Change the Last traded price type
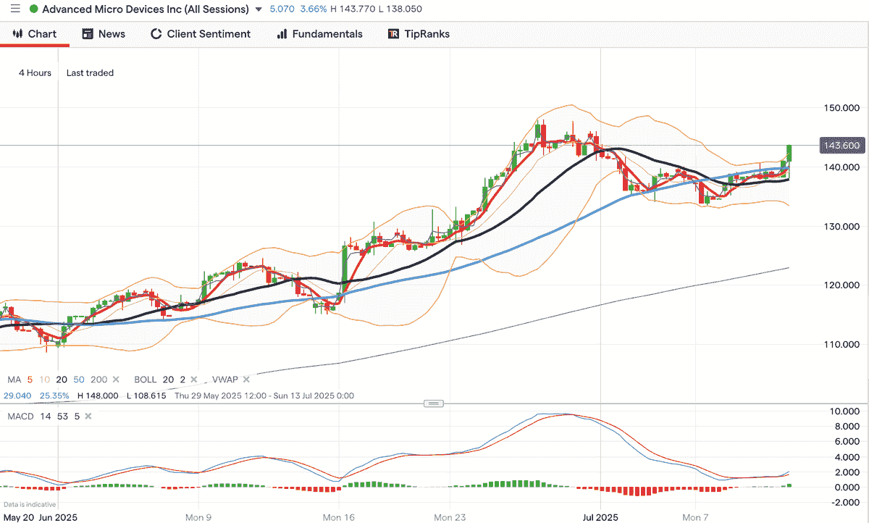This screenshot has width=869, height=523. [x=90, y=72]
